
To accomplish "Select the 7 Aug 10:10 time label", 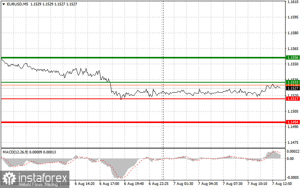I will (x=257, y=184).
